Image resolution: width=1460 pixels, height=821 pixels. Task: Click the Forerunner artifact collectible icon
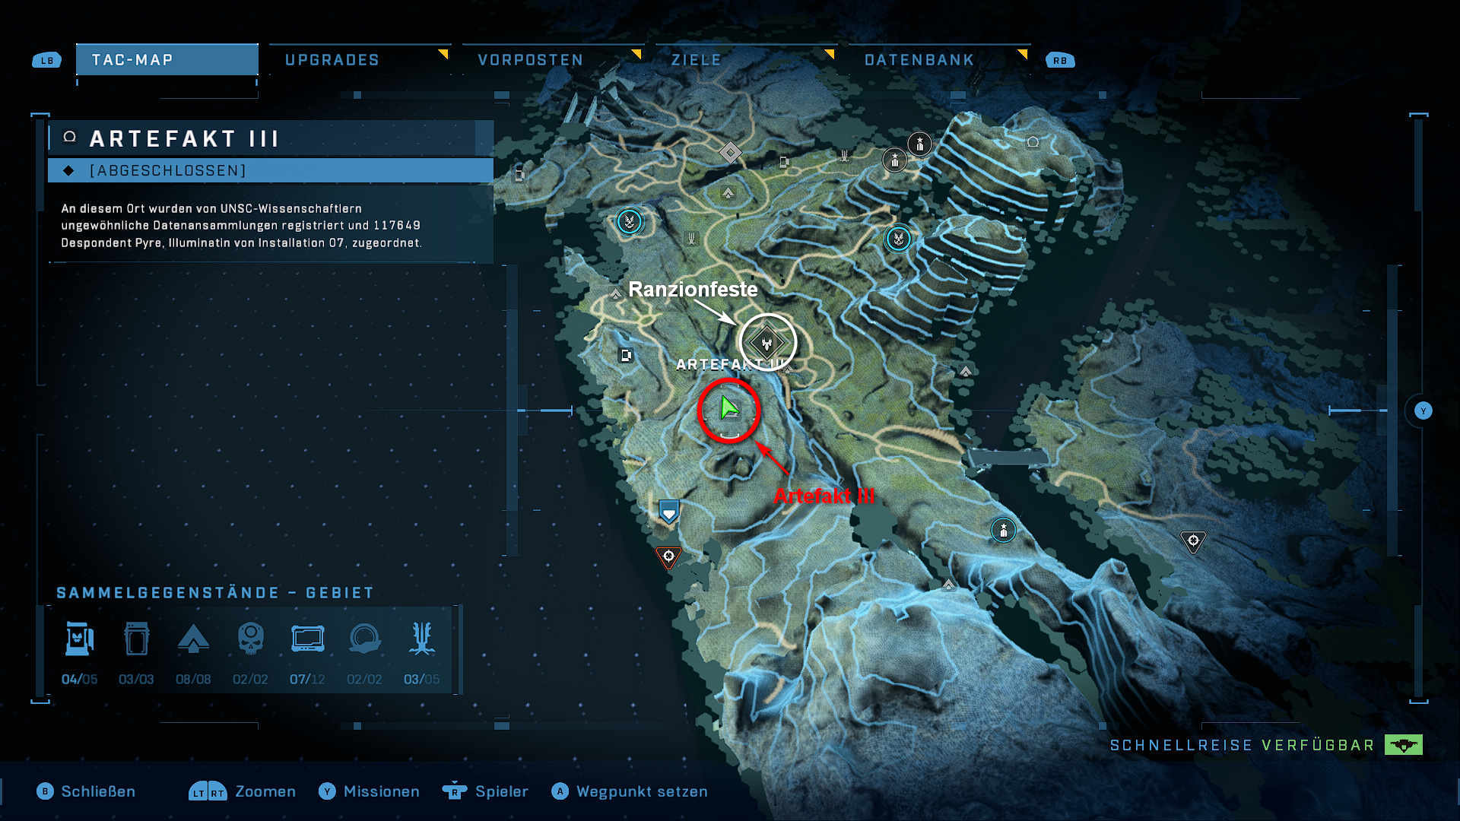[x=364, y=639]
